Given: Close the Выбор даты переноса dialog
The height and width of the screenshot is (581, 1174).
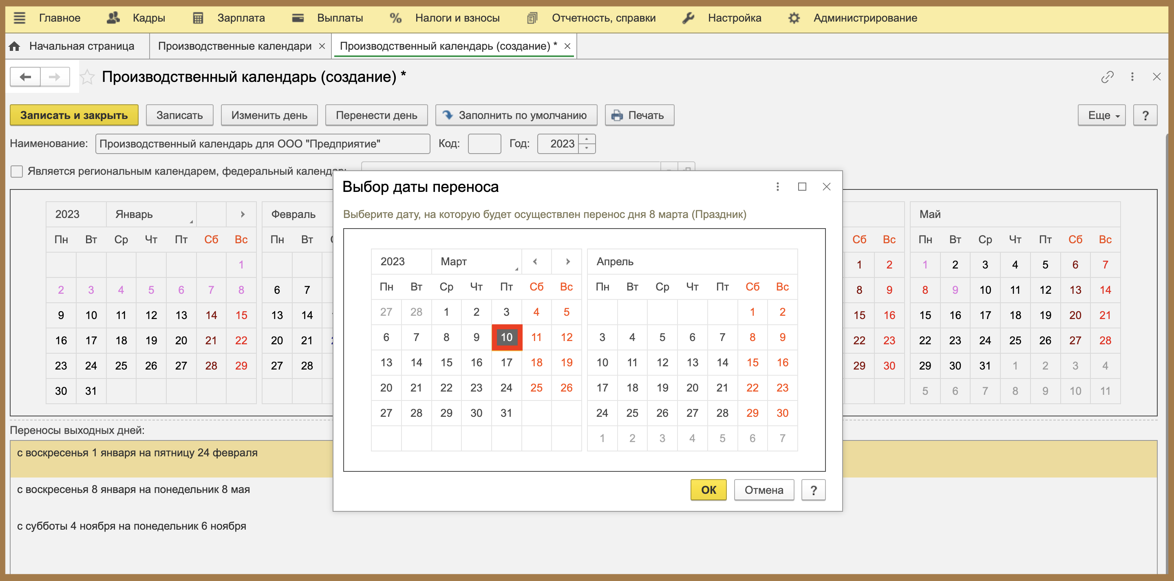Looking at the screenshot, I should coord(827,187).
